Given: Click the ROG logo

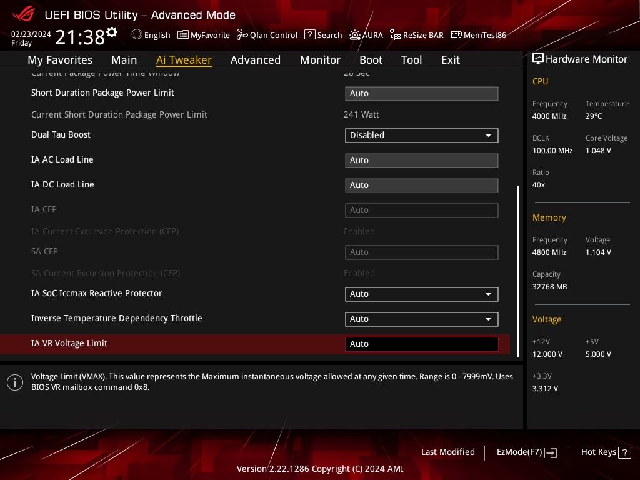Looking at the screenshot, I should tap(24, 14).
